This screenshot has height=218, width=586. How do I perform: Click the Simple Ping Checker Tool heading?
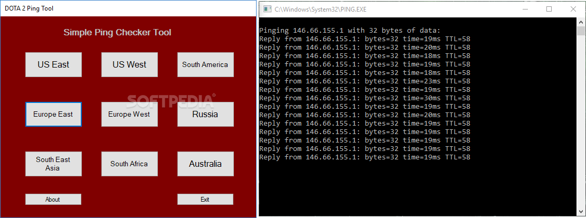coord(117,33)
